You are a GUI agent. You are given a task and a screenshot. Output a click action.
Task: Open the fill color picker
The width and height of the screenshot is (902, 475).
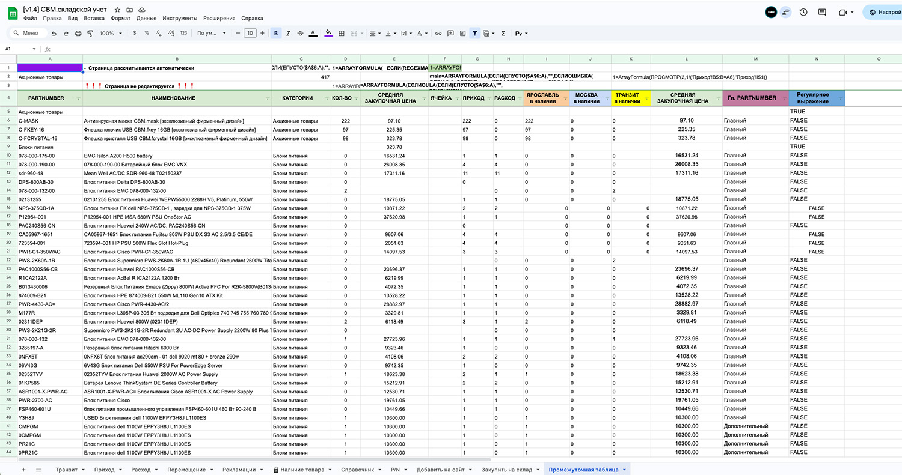click(328, 34)
